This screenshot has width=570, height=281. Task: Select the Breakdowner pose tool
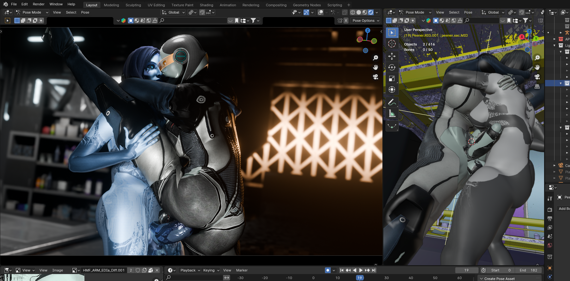[392, 126]
